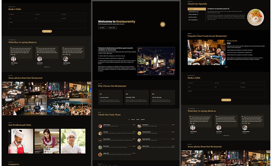The image size is (272, 166).
Task: Click Jena Karlis's avatar in left panel
Action: [x=39, y=59]
